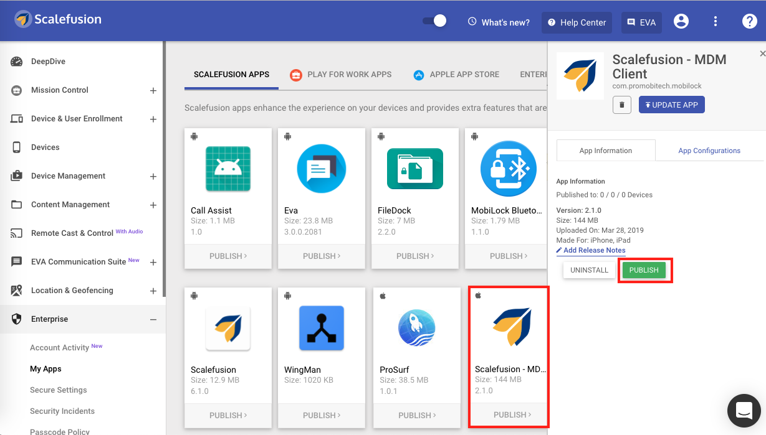This screenshot has height=435, width=766.
Task: Click the Enterprise shield icon
Action: click(x=17, y=319)
